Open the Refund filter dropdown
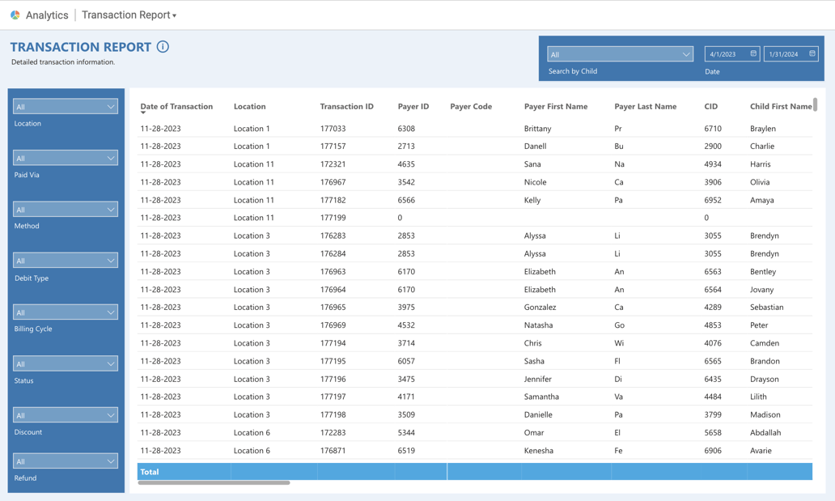Screen dimensions: 835x501 coord(65,460)
